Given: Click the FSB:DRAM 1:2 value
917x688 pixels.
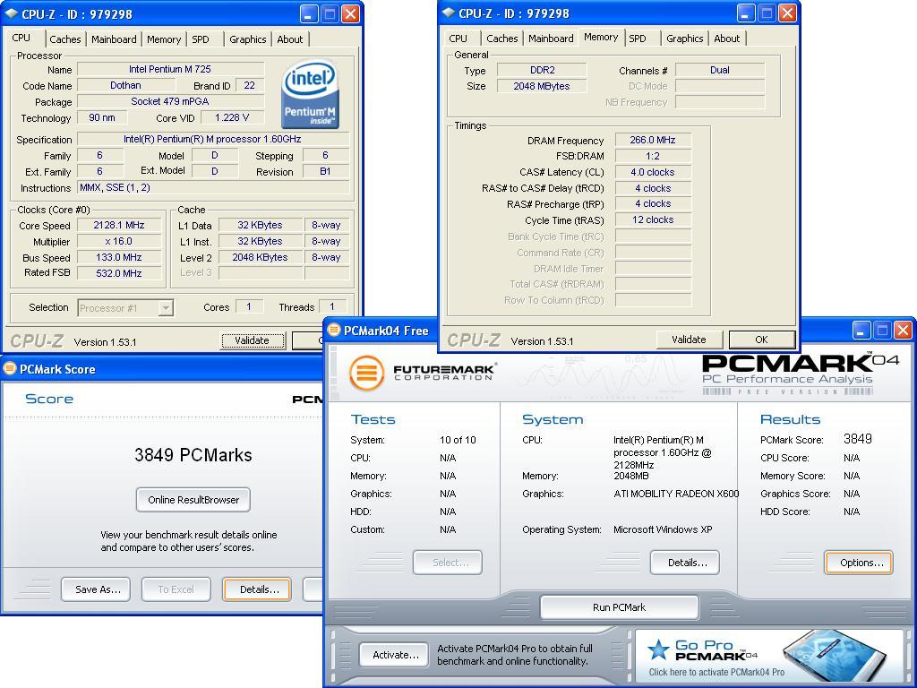Looking at the screenshot, I should [653, 156].
